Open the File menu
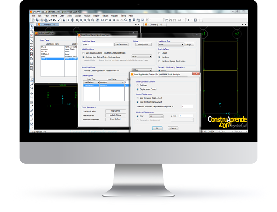 (x=34, y=16)
